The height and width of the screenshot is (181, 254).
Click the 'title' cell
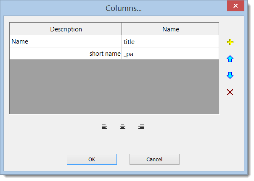[170, 41]
